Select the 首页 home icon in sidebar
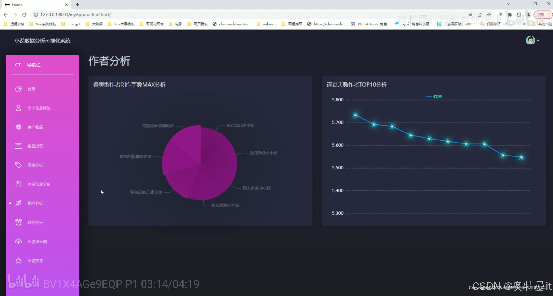553x296 pixels. (x=18, y=89)
